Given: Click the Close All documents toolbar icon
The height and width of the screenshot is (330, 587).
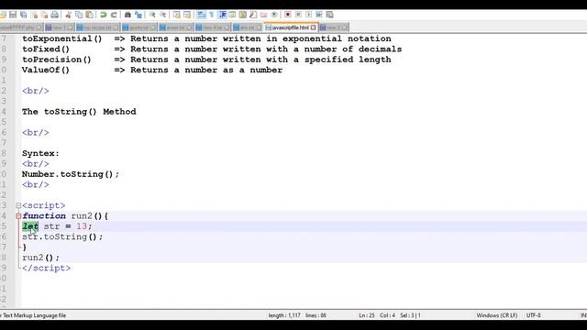Looking at the screenshot, I should pyautogui.click(x=44, y=15).
